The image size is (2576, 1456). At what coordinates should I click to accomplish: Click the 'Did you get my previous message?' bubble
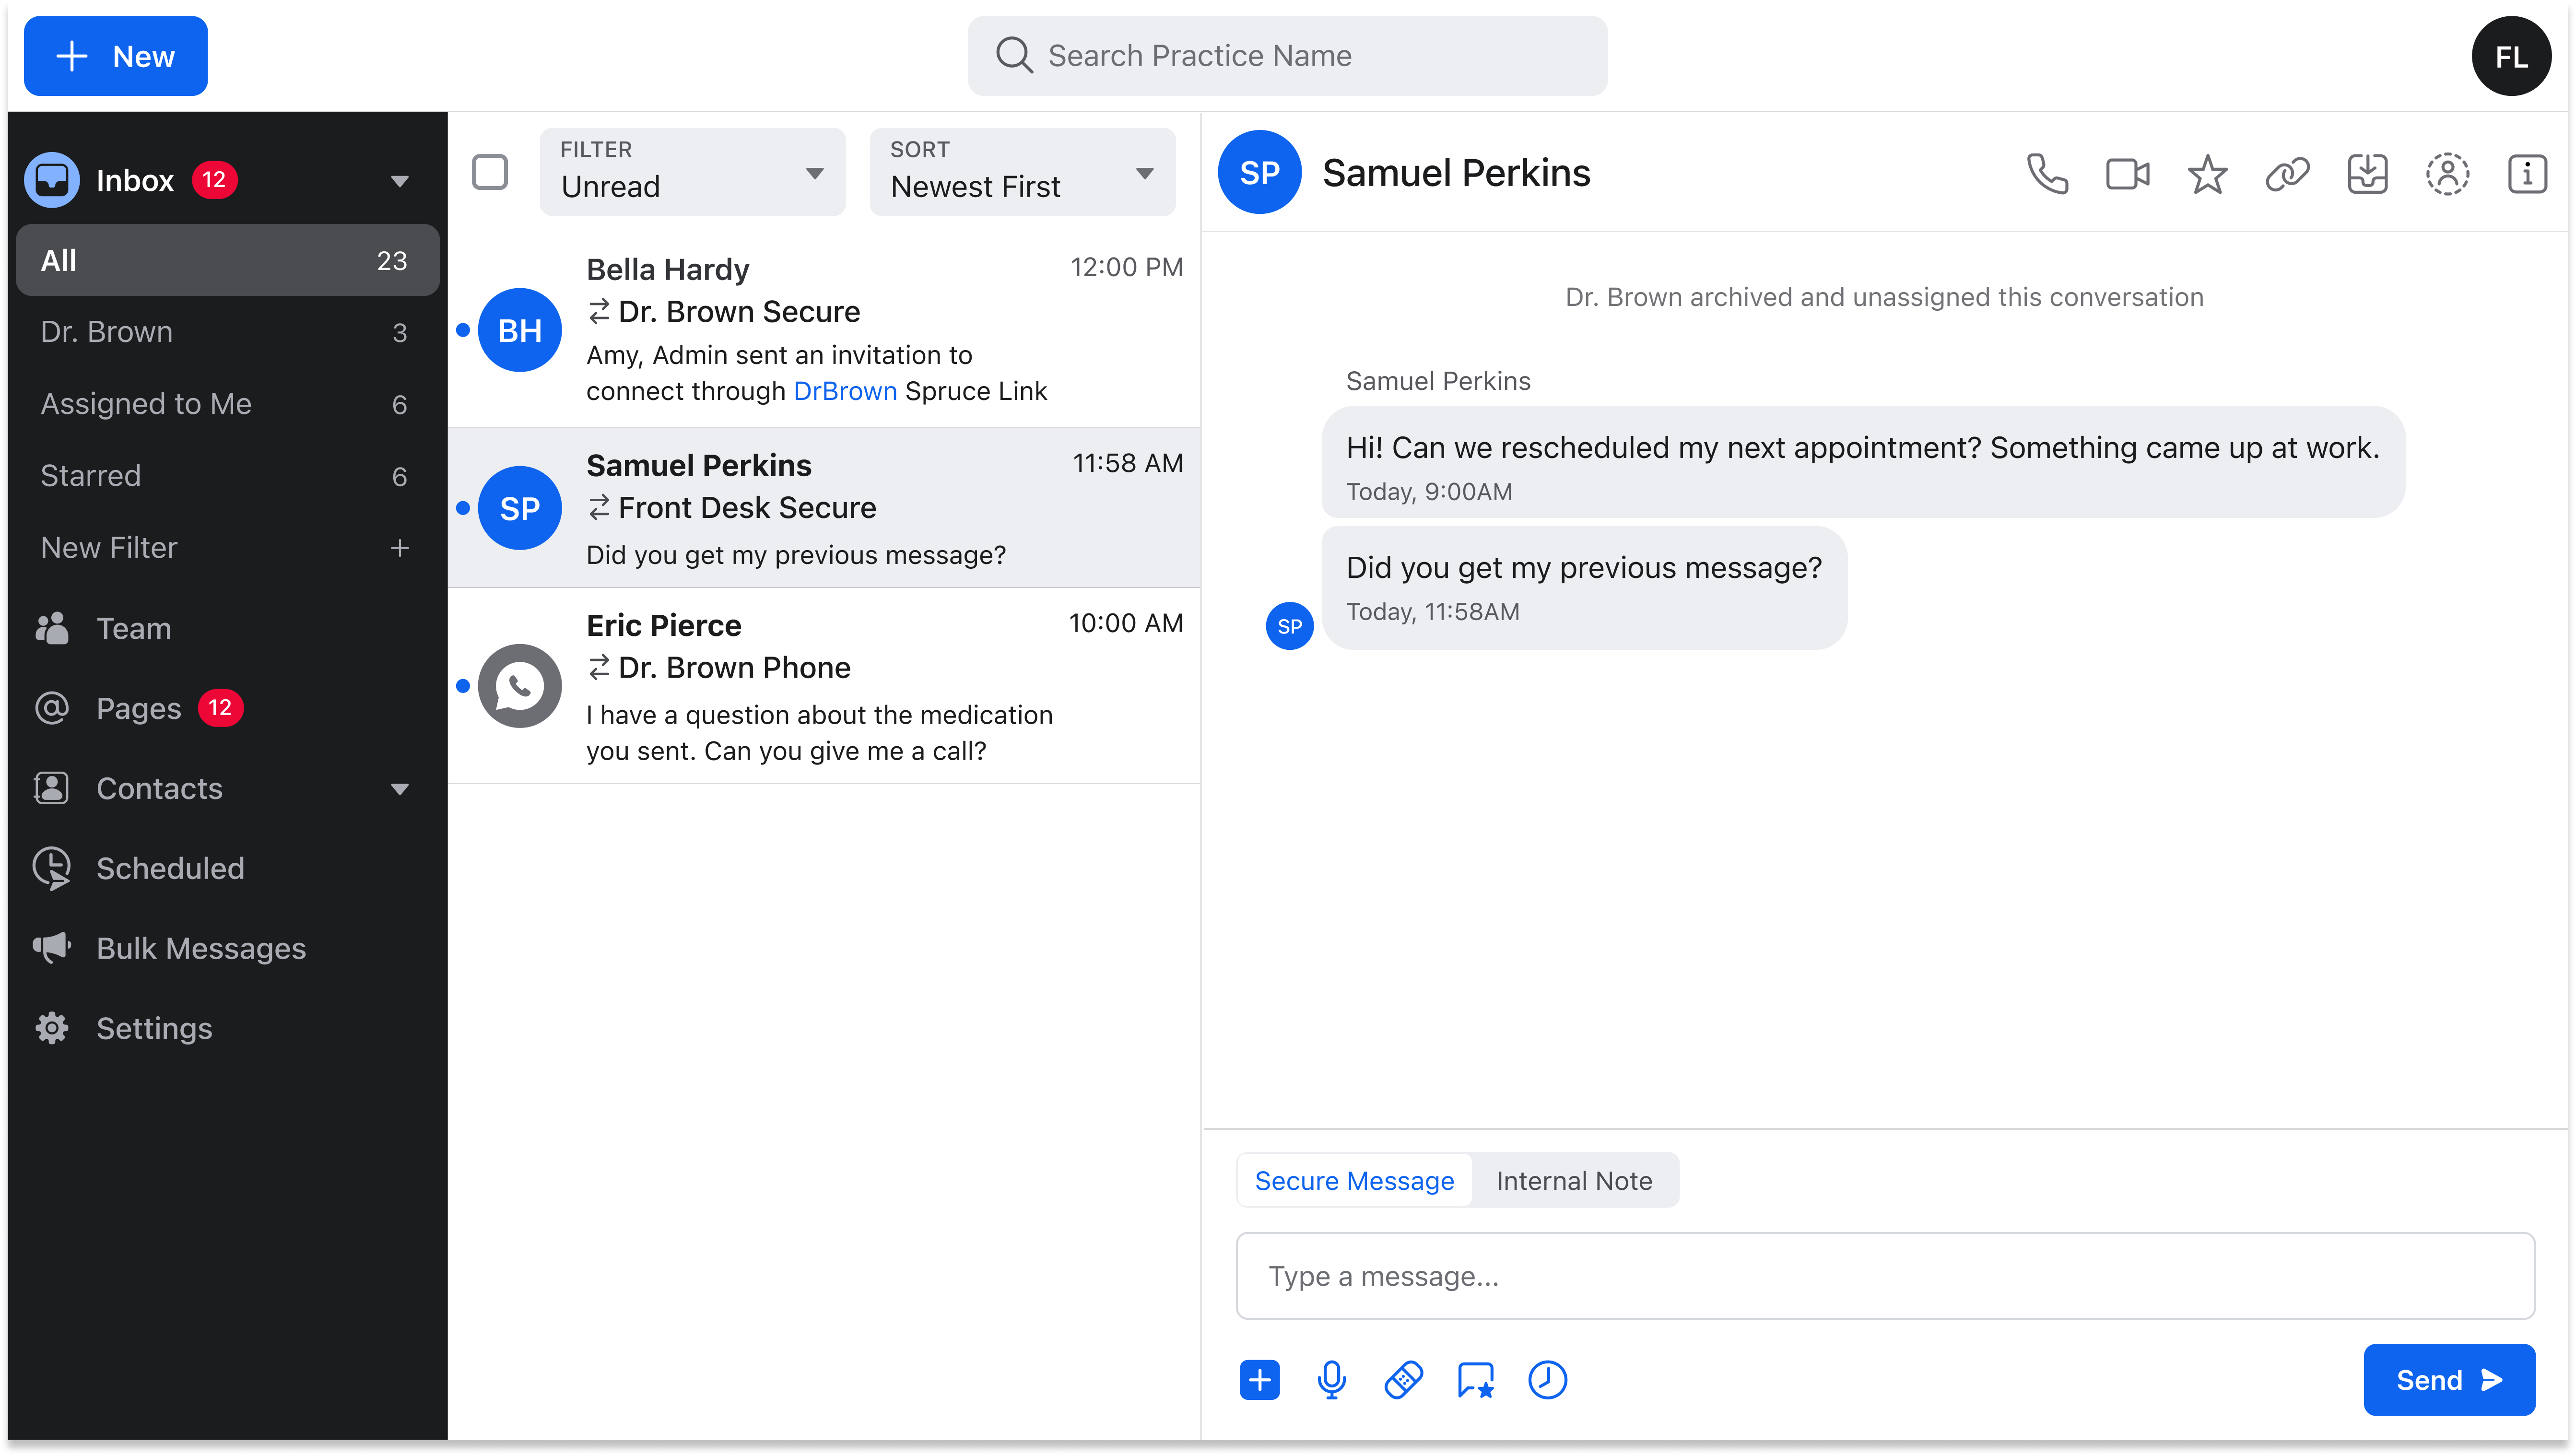point(1584,588)
